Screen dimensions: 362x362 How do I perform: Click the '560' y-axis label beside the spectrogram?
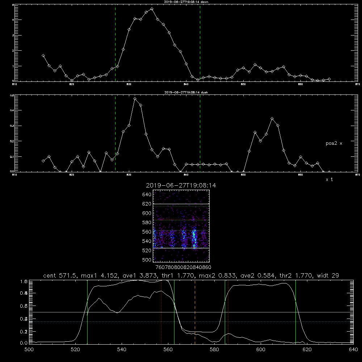147,232
